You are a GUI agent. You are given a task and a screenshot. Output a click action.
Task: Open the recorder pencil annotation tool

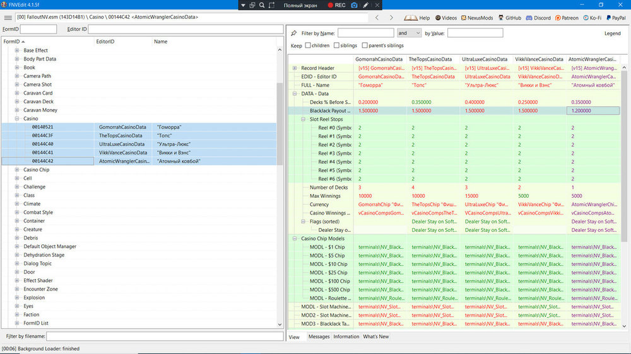point(365,5)
